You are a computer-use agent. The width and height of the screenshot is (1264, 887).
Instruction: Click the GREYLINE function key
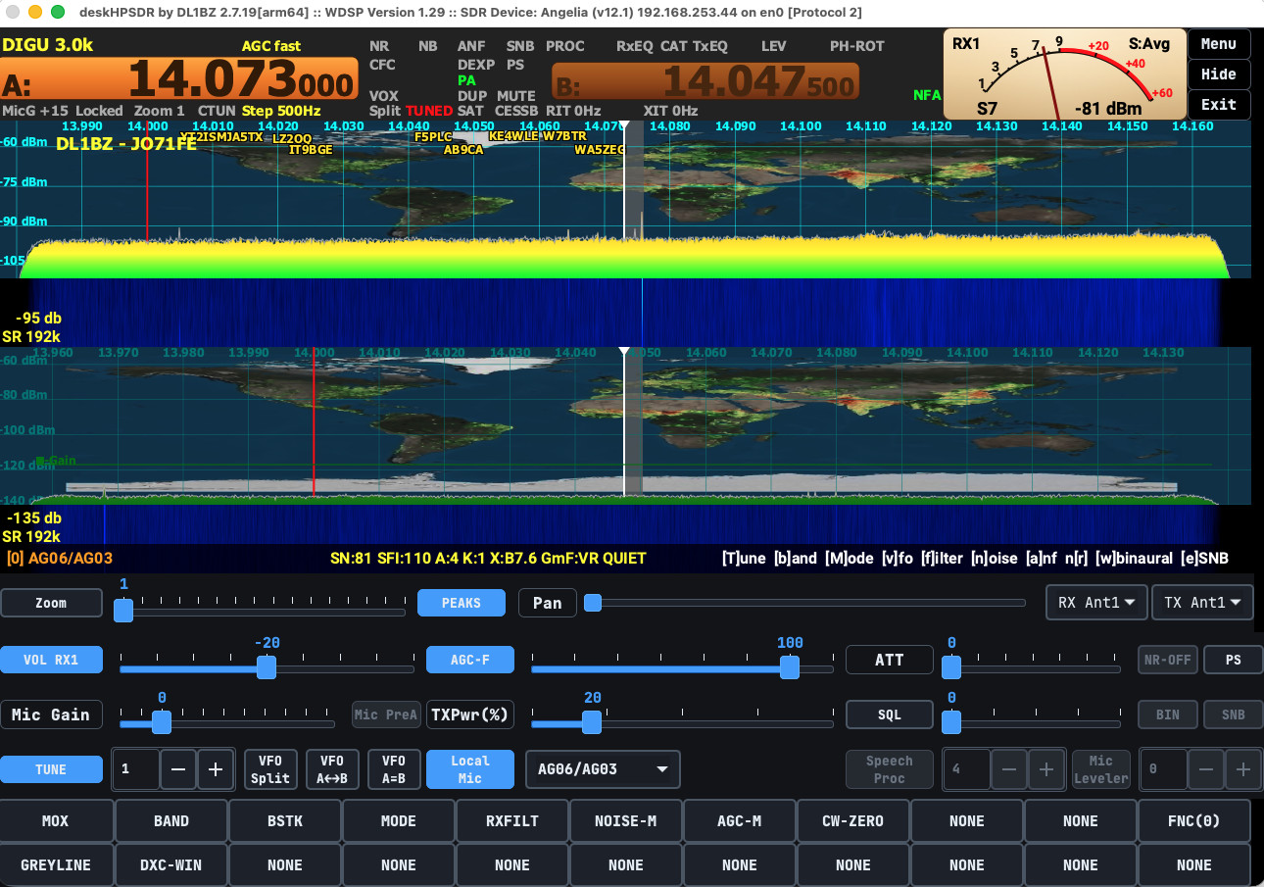pyautogui.click(x=56, y=865)
